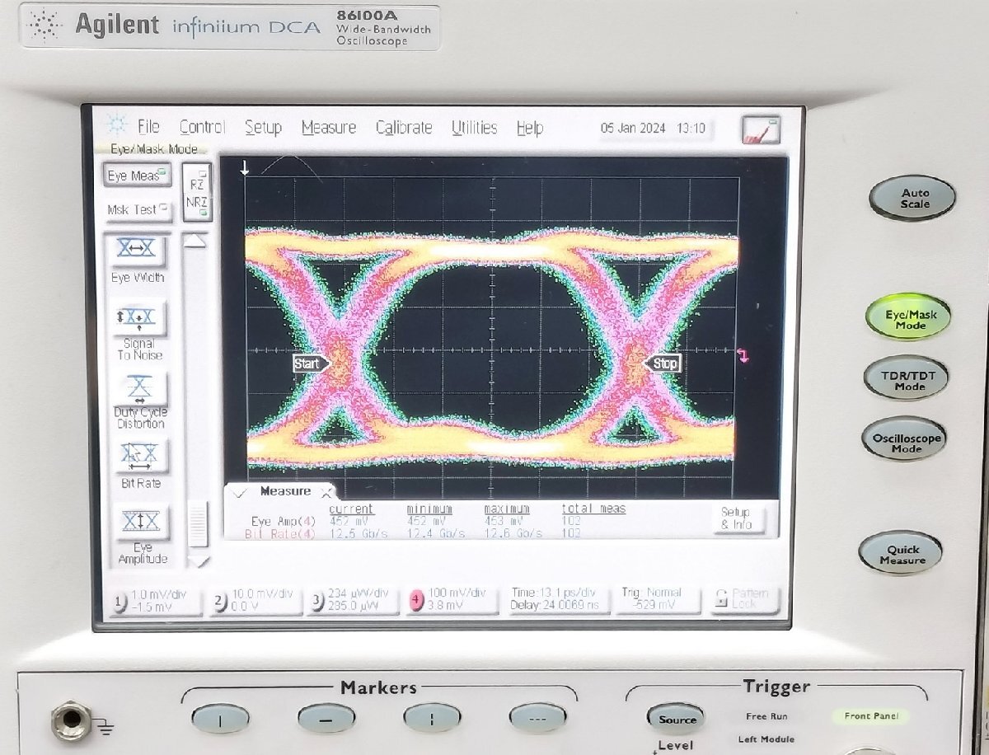Switch signal type to RZ

click(197, 182)
